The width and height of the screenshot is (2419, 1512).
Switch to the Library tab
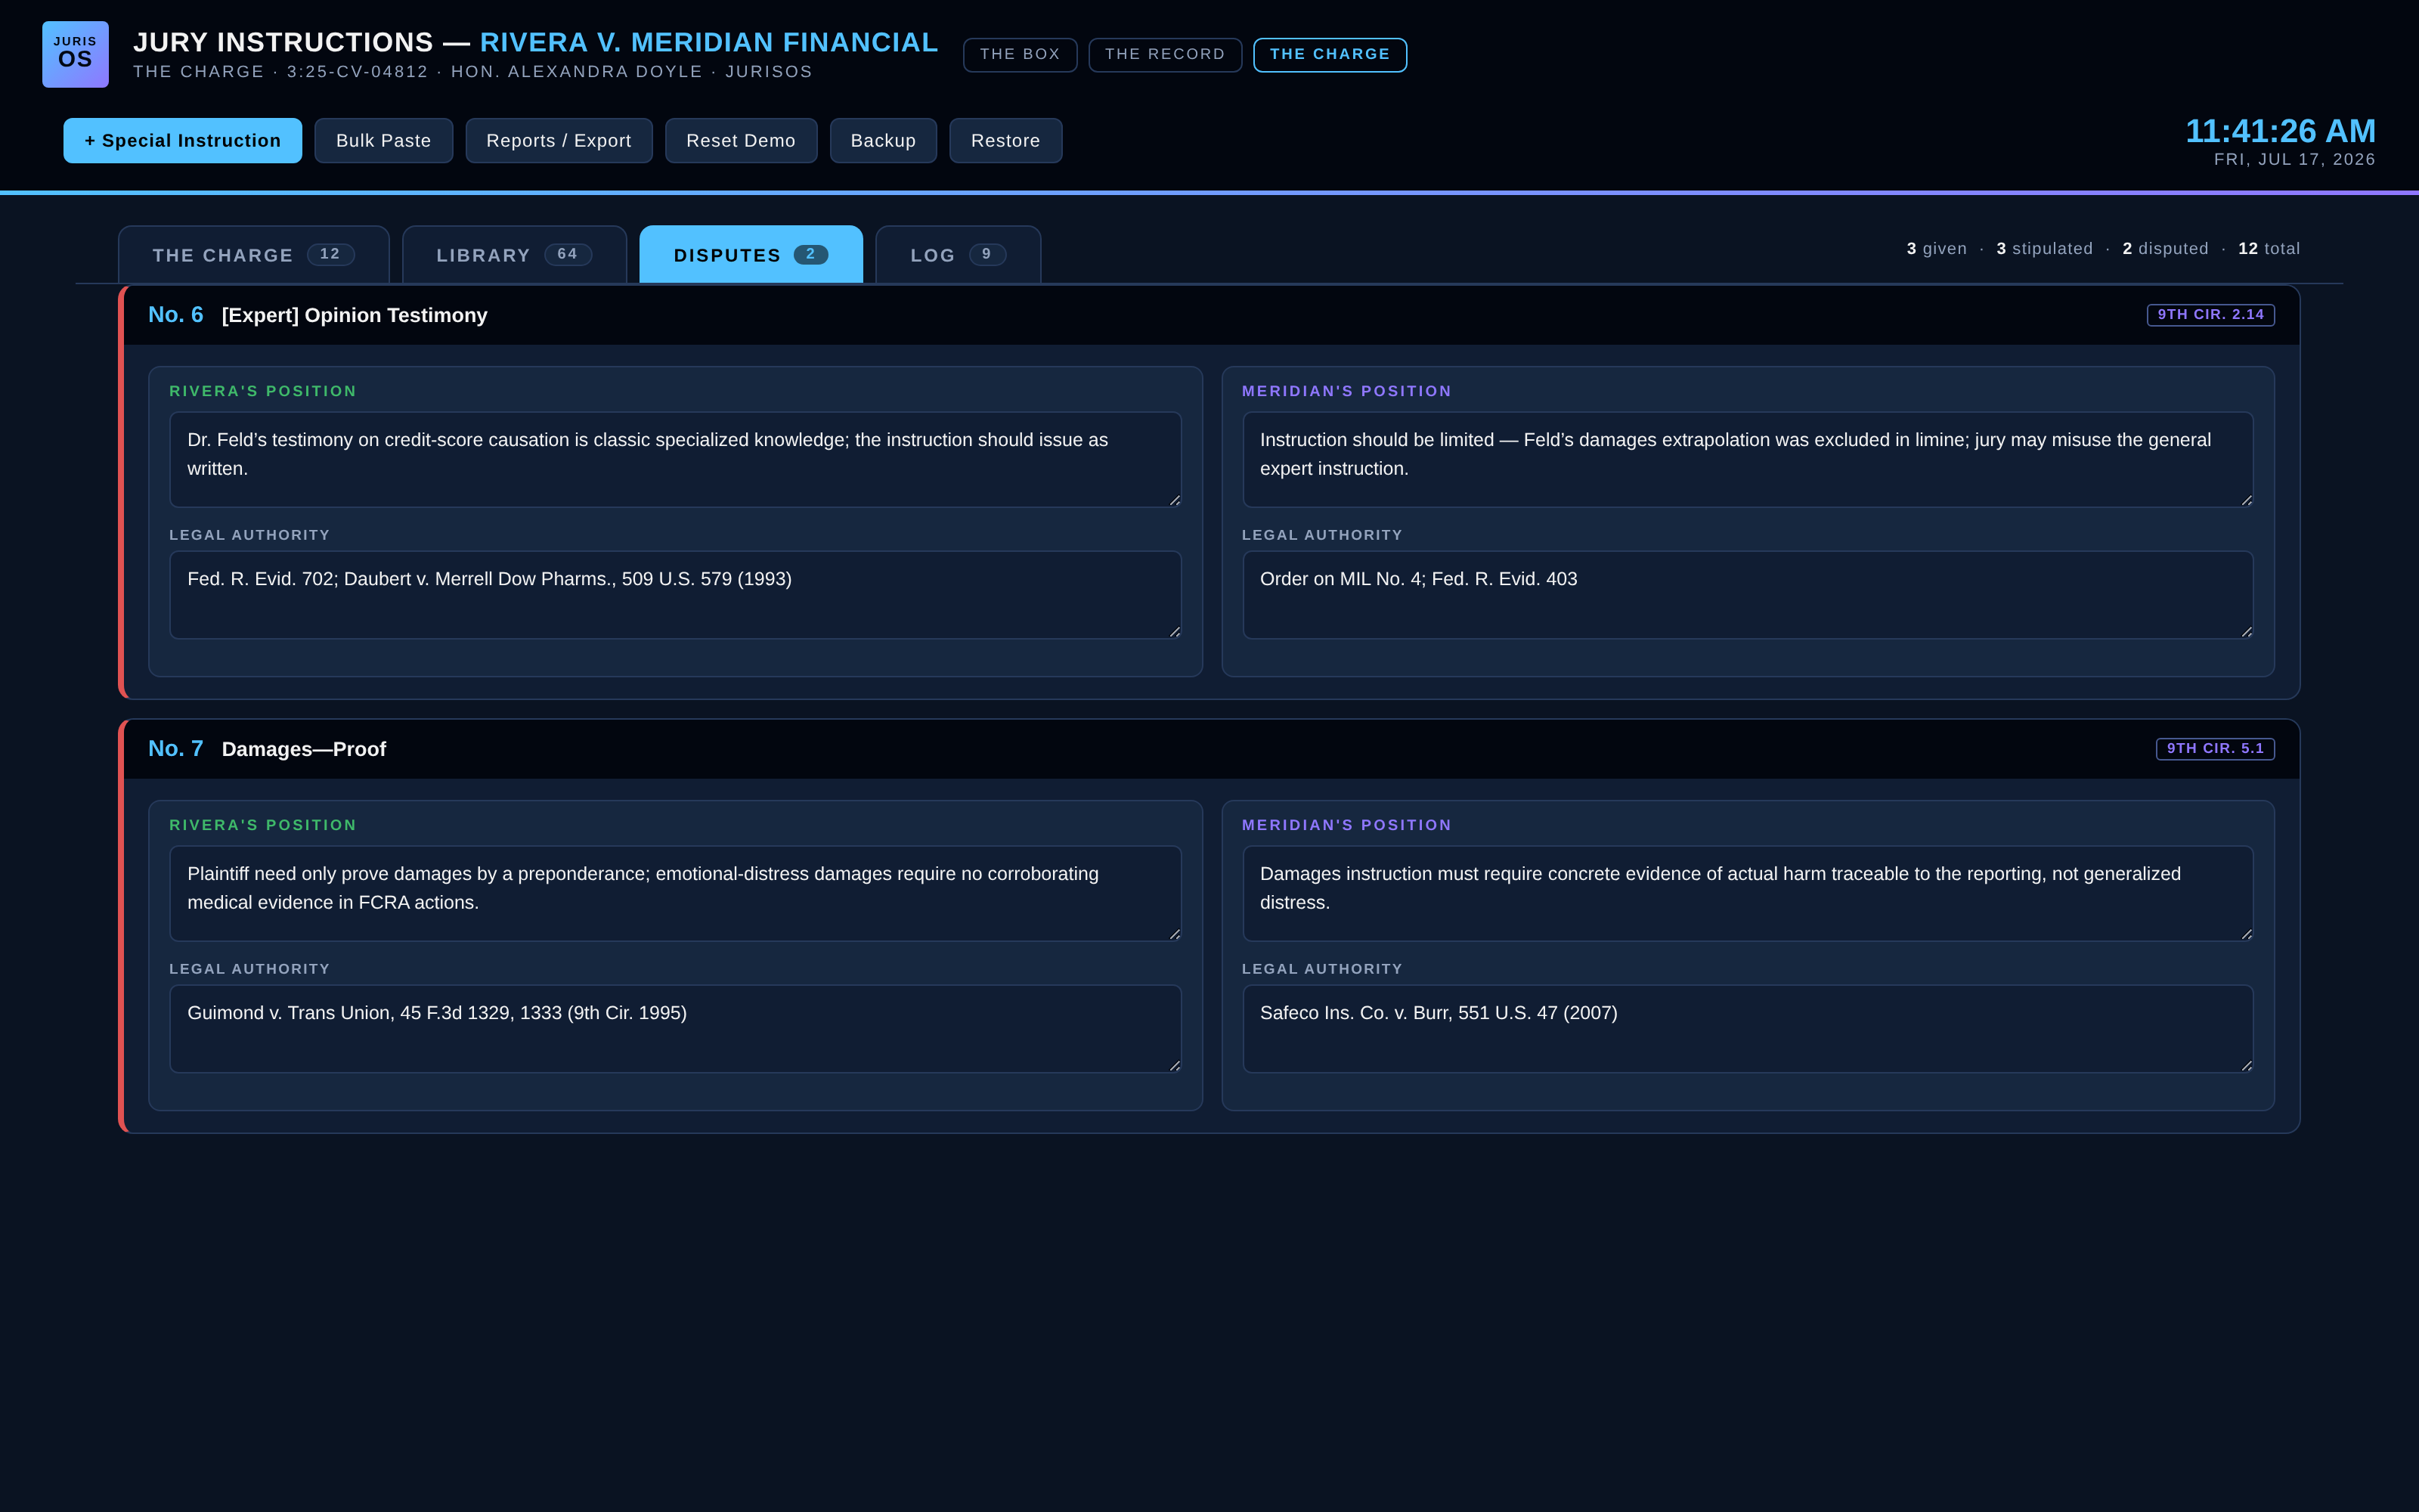click(514, 255)
